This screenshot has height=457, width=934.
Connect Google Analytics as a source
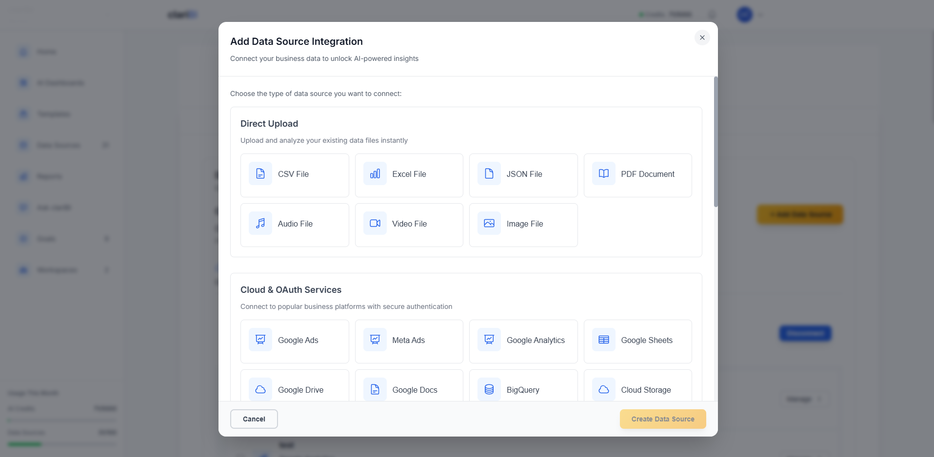tap(523, 341)
